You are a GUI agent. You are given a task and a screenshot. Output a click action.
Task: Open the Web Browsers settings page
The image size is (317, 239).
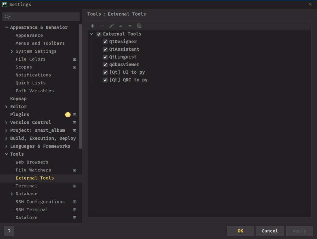[x=32, y=162]
